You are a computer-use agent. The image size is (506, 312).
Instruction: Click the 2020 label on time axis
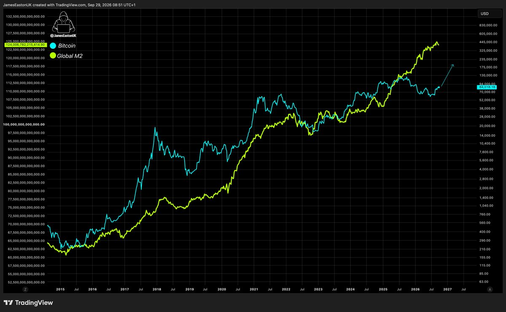pyautogui.click(x=222, y=289)
